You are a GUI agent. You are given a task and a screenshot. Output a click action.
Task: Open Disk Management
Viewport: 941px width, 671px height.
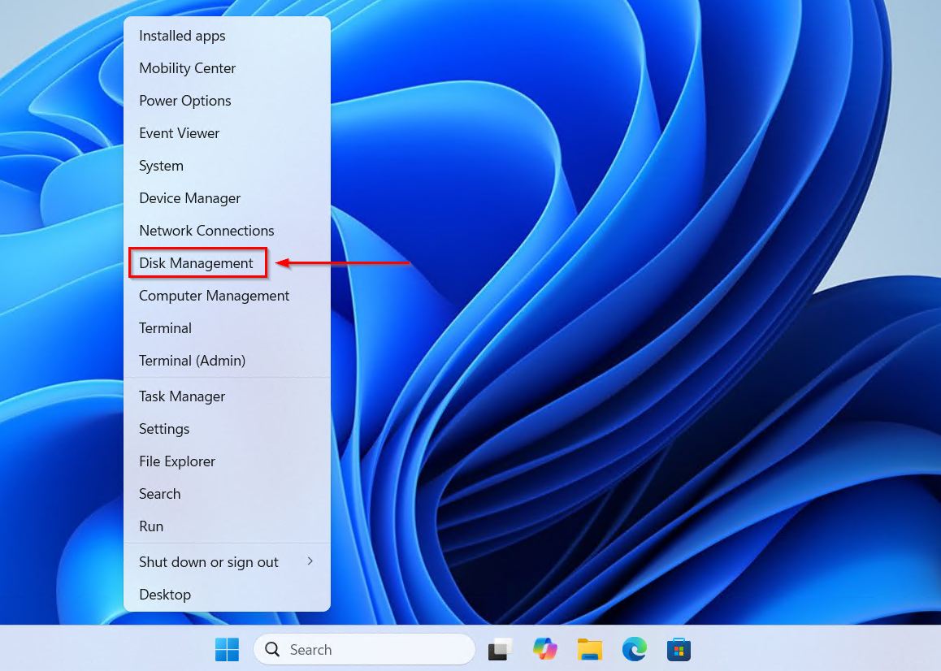(197, 262)
